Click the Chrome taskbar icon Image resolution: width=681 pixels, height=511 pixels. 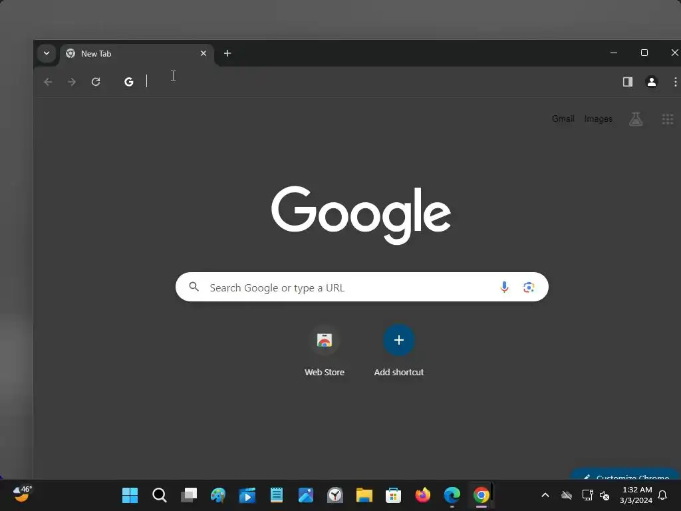481,495
